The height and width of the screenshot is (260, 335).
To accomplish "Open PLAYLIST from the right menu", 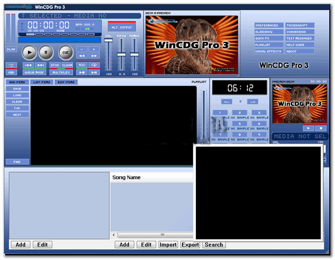I will point(269,45).
